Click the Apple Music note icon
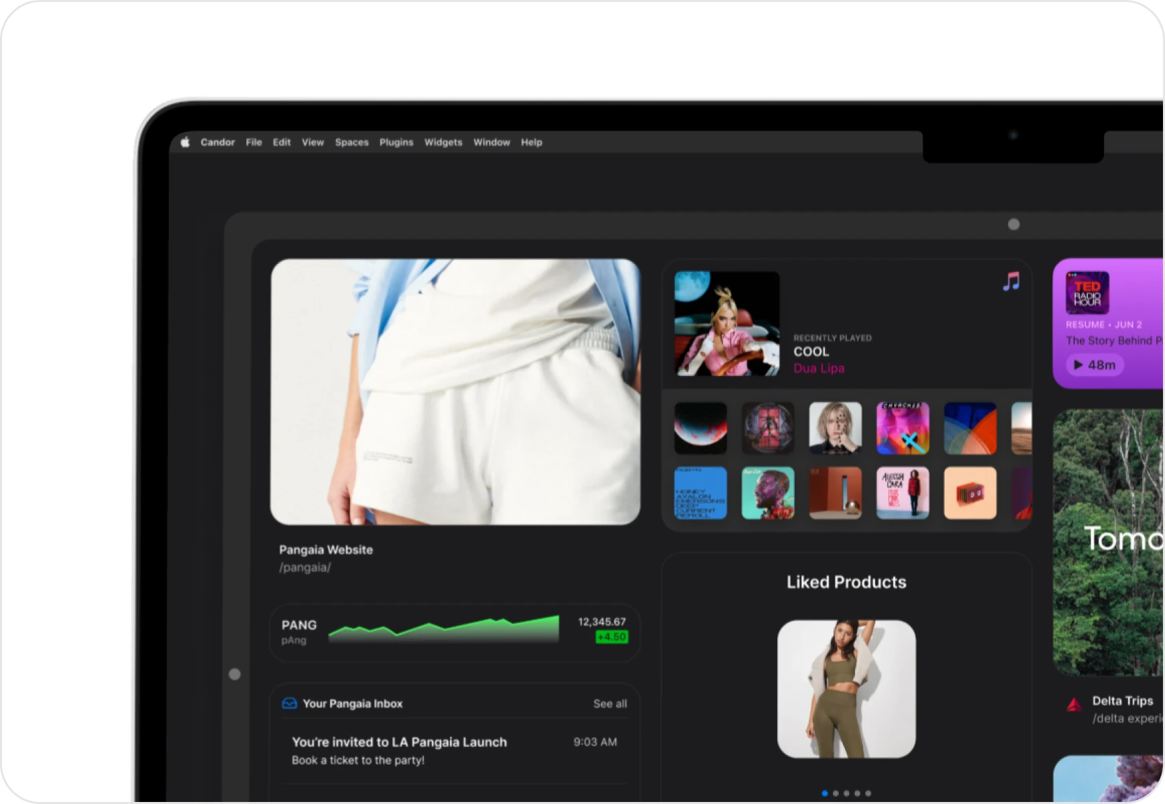This screenshot has width=1165, height=804. point(1011,281)
